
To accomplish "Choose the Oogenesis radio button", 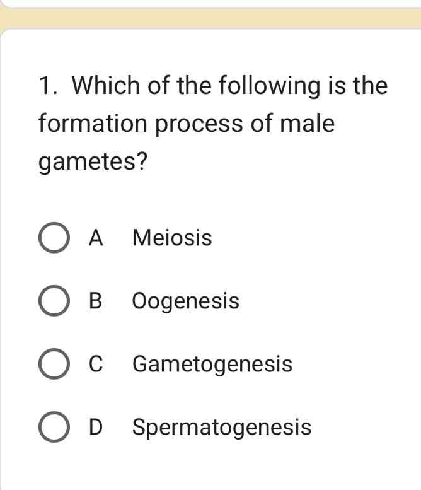I will (54, 301).
